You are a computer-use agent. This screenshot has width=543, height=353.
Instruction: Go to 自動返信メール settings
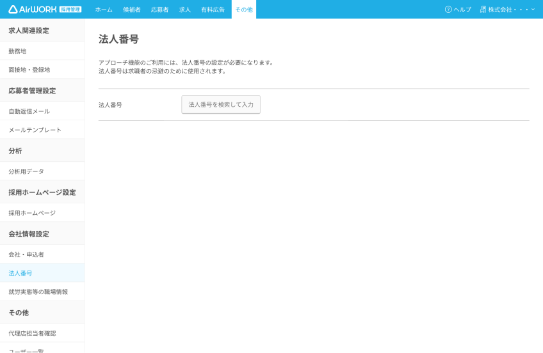point(42,111)
